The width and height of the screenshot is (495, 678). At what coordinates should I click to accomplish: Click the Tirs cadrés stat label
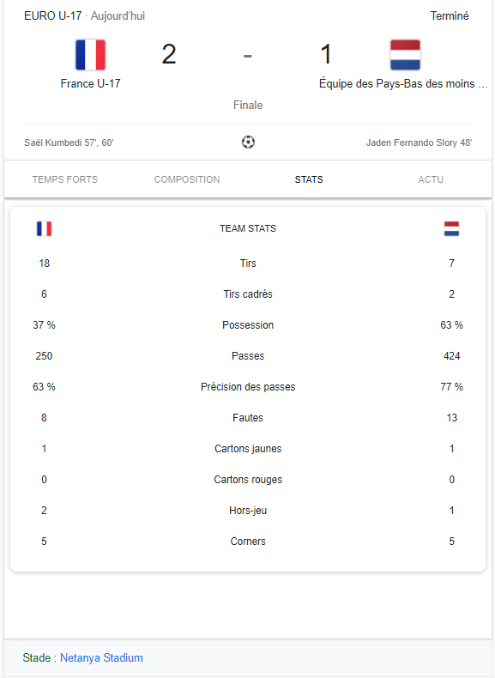[248, 294]
